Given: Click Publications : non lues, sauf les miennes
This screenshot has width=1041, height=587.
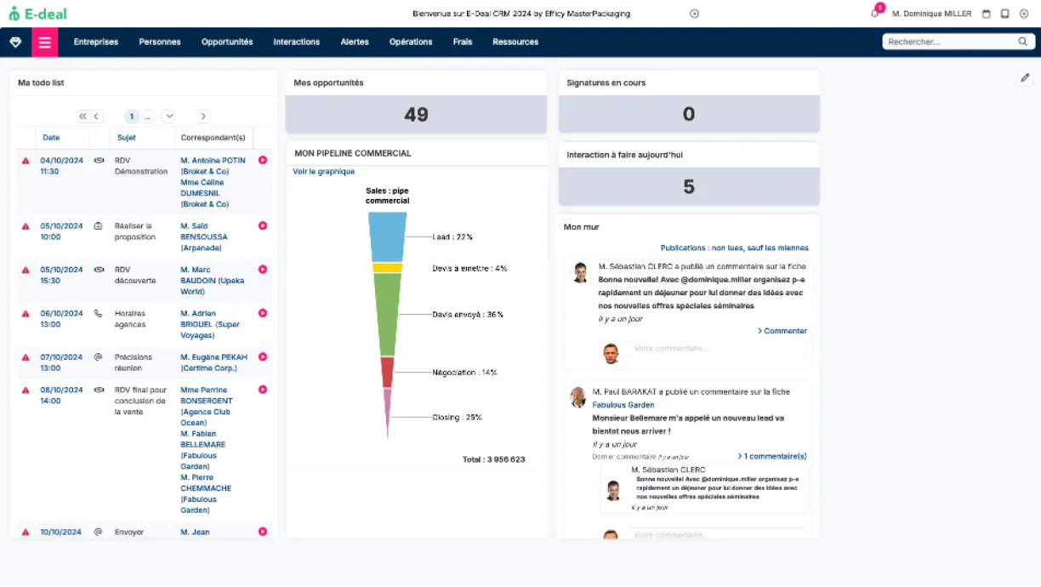Looking at the screenshot, I should 735,248.
